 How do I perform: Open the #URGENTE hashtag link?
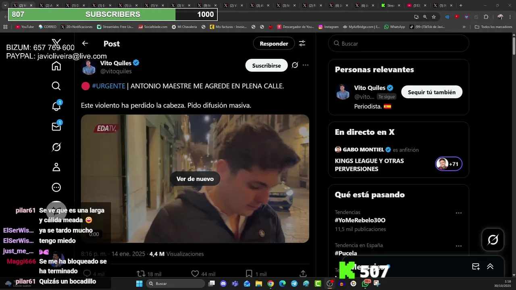[108, 86]
